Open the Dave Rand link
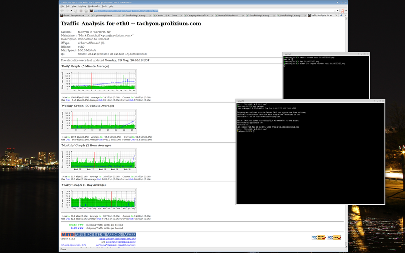Image resolution: width=405 pixels, height=253 pixels. (111, 242)
